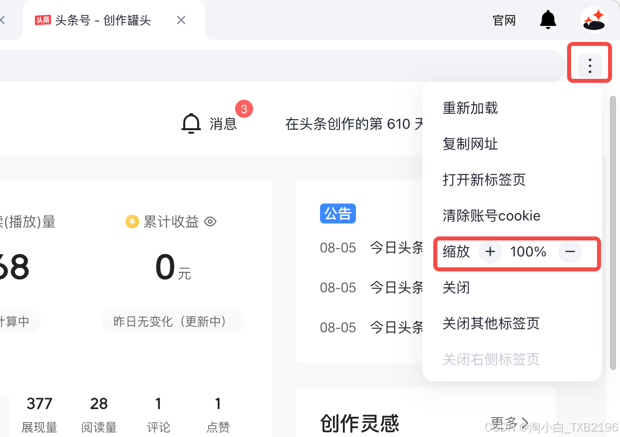Click the 评论 count stat
Image resolution: width=620 pixels, height=437 pixels.
tap(158, 415)
